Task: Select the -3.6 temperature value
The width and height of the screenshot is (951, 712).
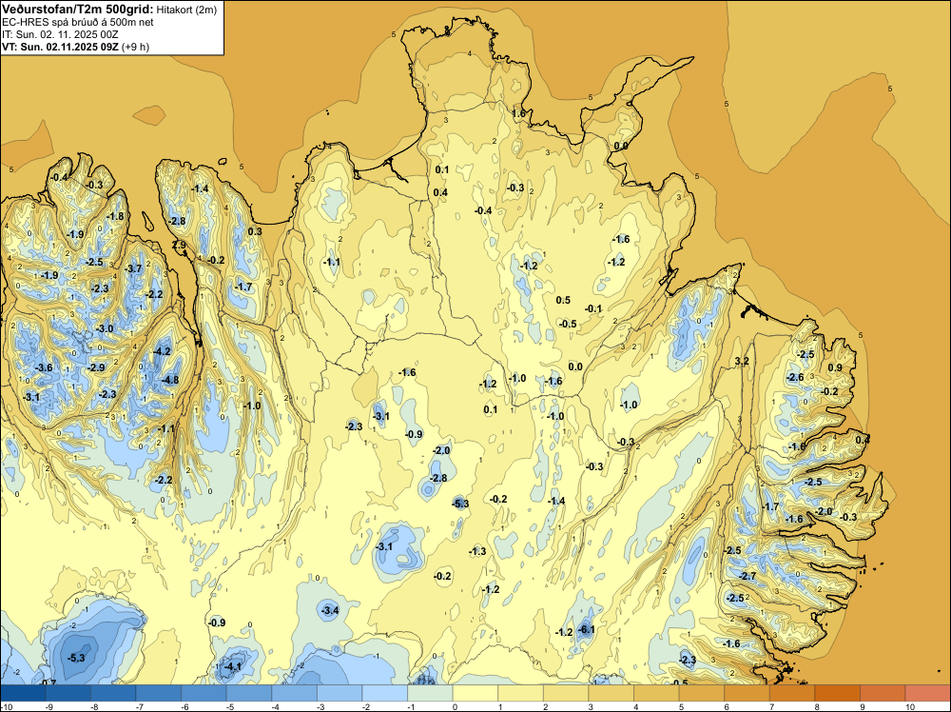Action: pyautogui.click(x=44, y=367)
